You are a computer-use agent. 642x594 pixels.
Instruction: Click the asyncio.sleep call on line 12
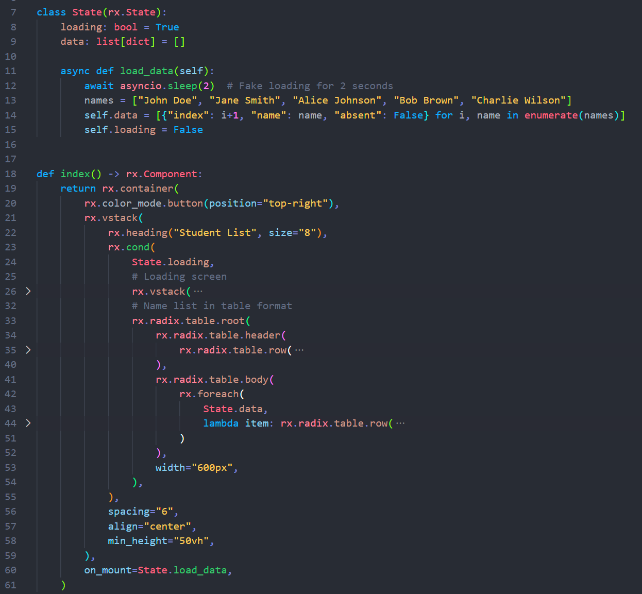[160, 86]
